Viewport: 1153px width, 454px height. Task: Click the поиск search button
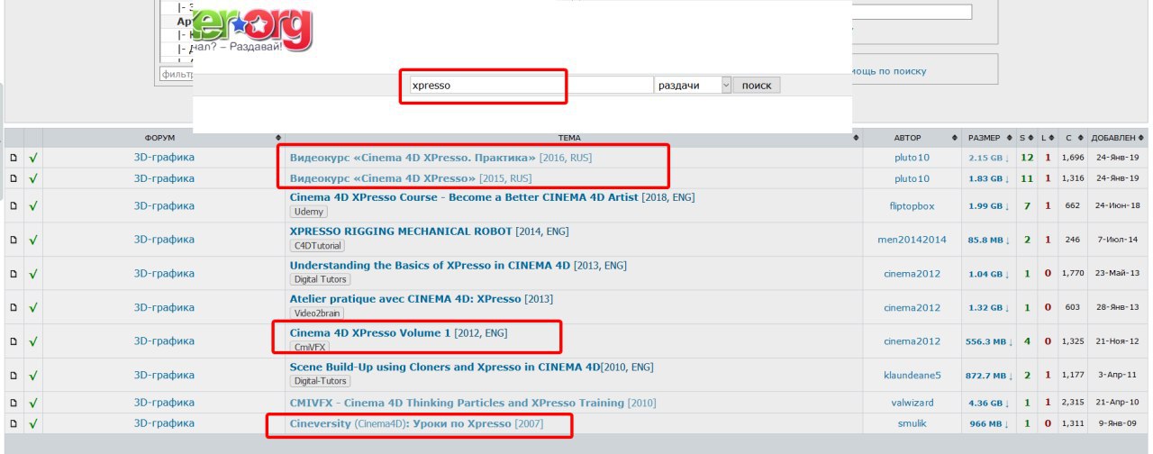[x=757, y=85]
